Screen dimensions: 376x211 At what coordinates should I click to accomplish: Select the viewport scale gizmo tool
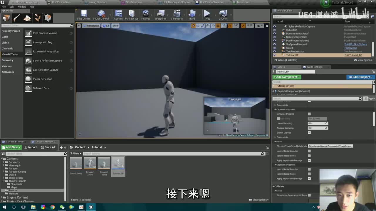click(203, 26)
